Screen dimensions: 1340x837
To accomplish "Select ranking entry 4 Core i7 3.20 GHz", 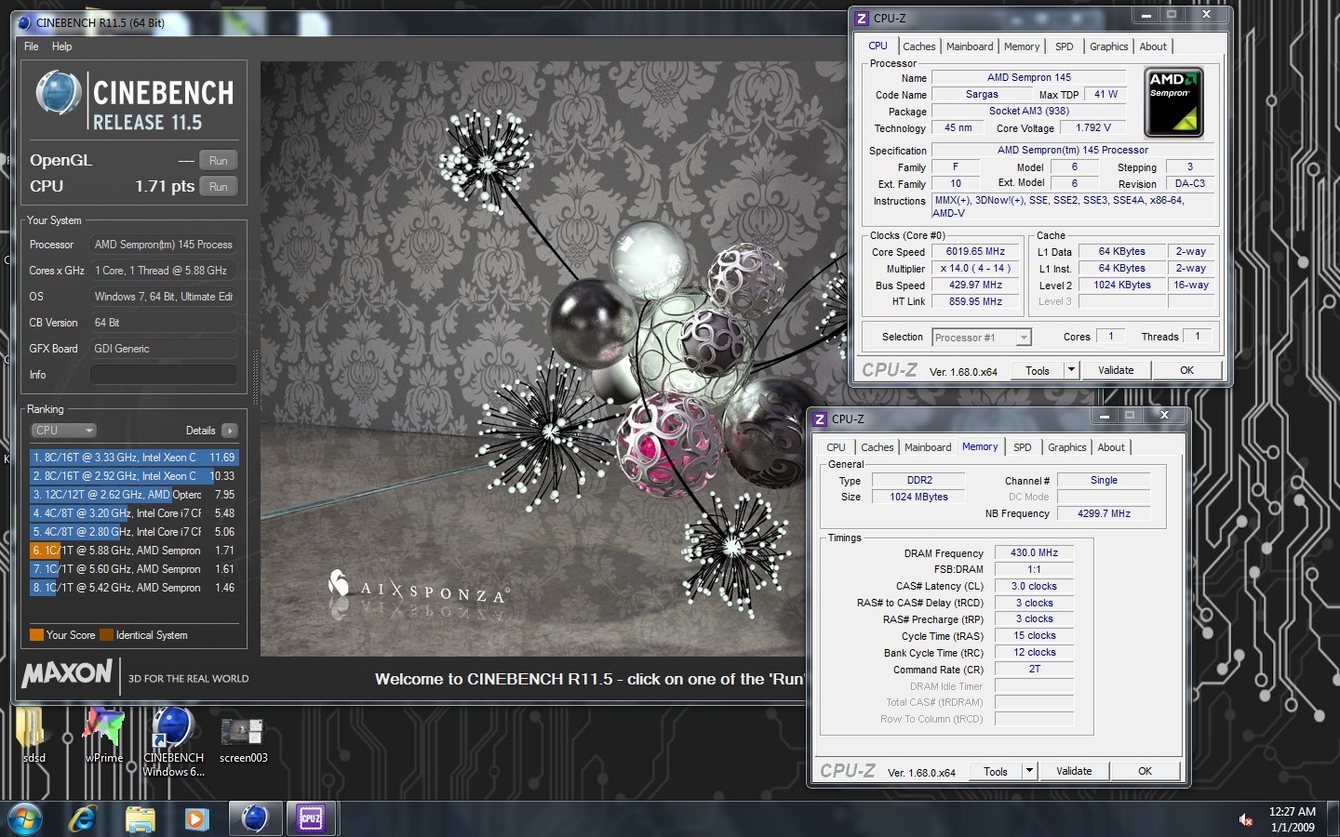I will (x=134, y=513).
